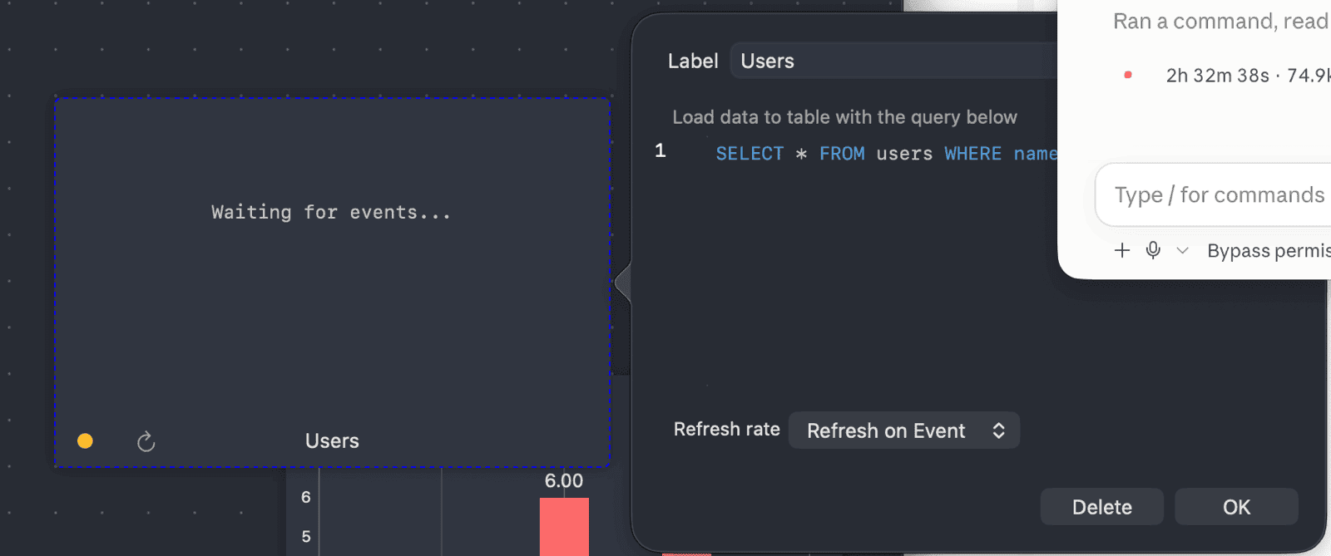The image size is (1331, 556).
Task: Click the WHERE keyword in query
Action: pos(972,154)
